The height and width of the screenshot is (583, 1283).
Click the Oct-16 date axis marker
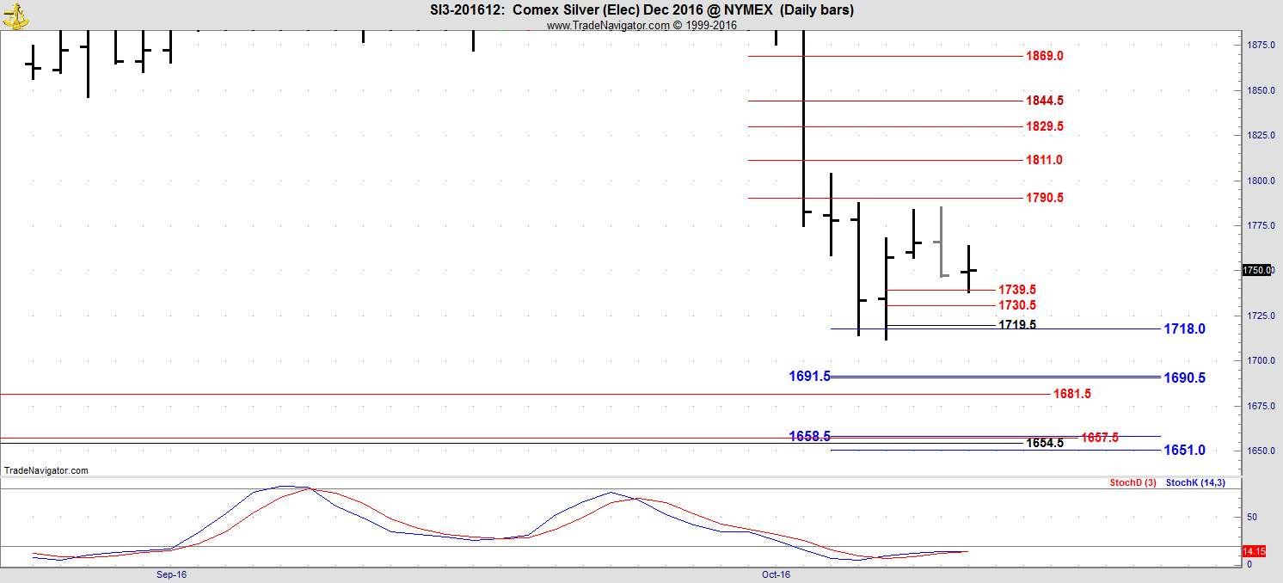(775, 574)
